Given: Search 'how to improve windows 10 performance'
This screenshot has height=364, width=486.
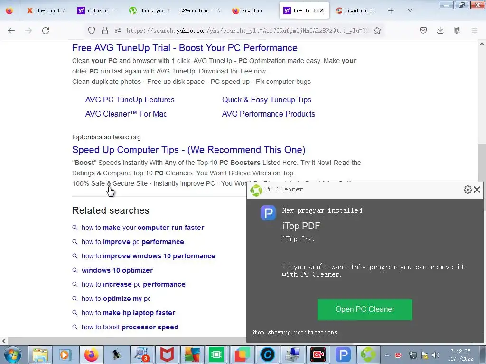Looking at the screenshot, I should tap(148, 256).
